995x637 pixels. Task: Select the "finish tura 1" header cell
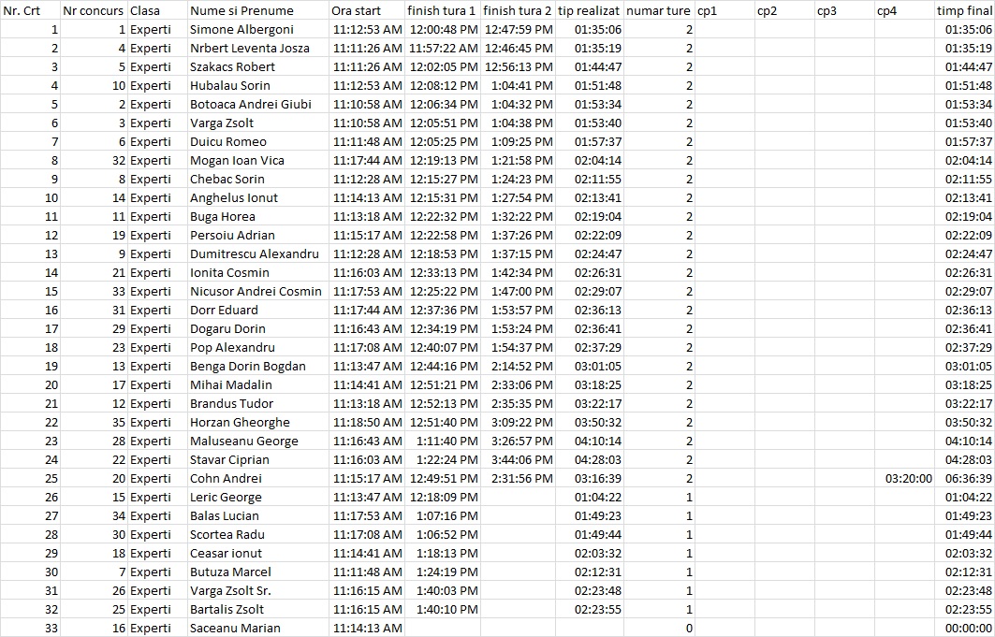[442, 10]
